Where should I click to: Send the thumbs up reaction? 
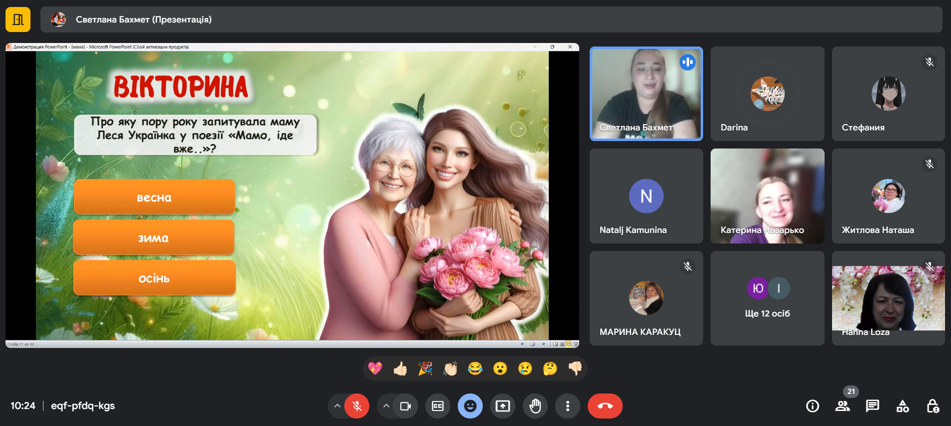400,368
